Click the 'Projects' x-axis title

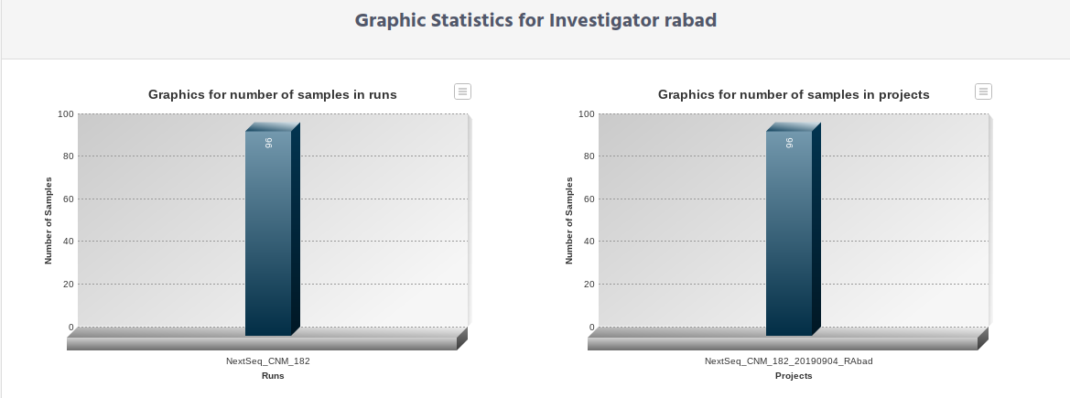click(794, 376)
